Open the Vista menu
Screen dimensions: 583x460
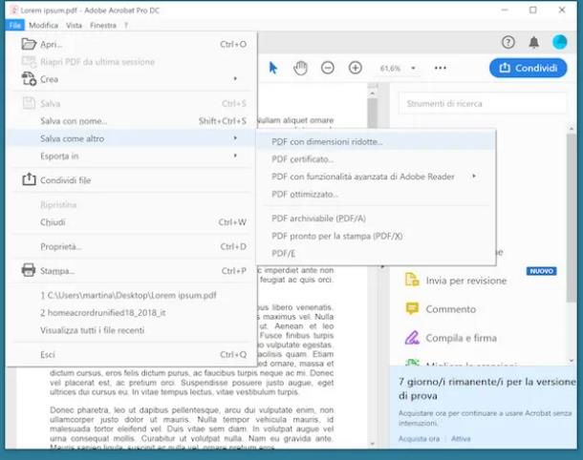tap(74, 25)
